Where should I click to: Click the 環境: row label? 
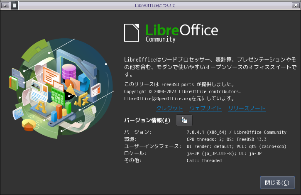pyautogui.click(x=130, y=139)
